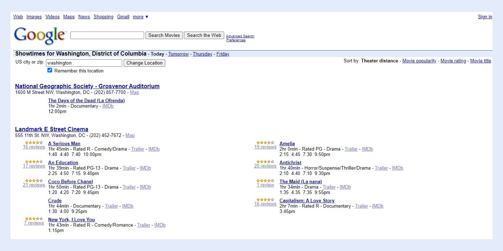This screenshot has width=503, height=251.
Task: Open star rating for Amelia
Action: click(265, 143)
